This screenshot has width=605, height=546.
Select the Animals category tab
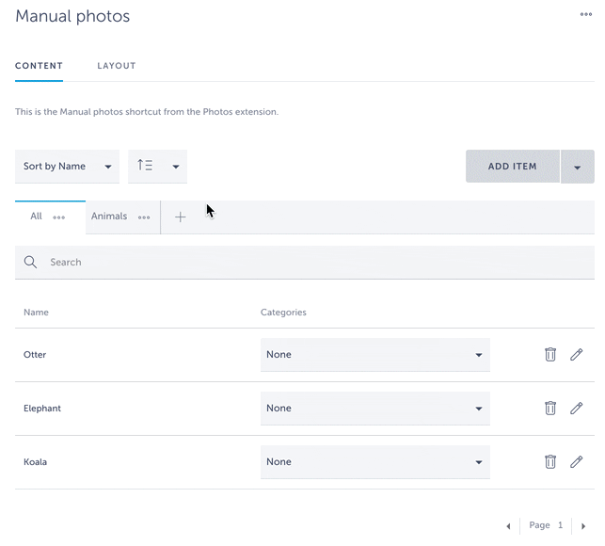coord(109,217)
